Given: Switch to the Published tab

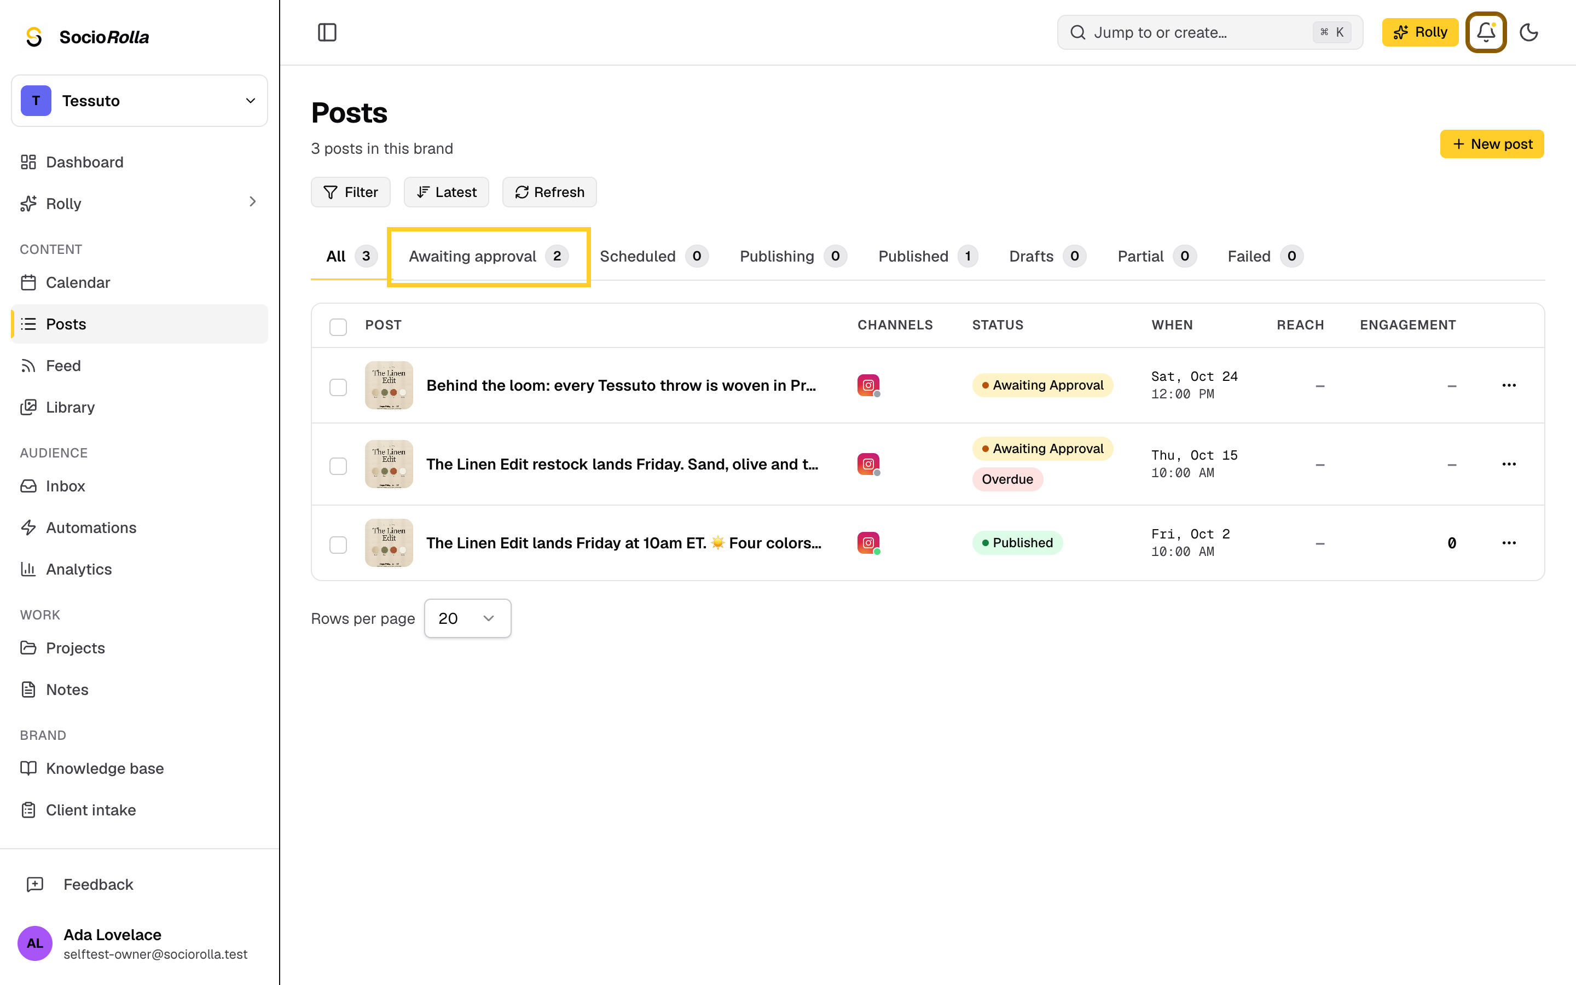Looking at the screenshot, I should [x=928, y=256].
